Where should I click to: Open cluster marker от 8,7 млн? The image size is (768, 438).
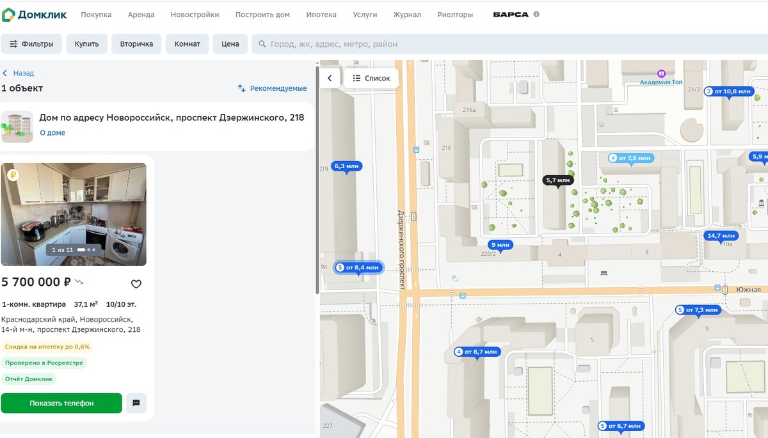point(477,352)
